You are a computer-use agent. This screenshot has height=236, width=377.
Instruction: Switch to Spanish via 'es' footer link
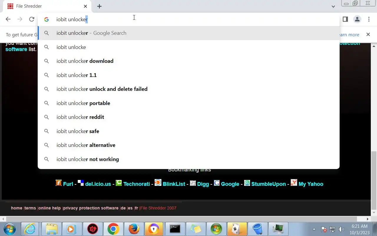pos(130,208)
